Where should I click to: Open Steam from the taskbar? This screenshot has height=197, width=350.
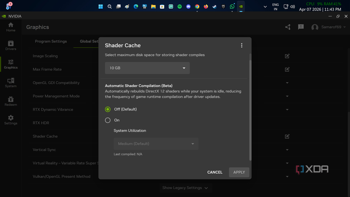(215, 6)
